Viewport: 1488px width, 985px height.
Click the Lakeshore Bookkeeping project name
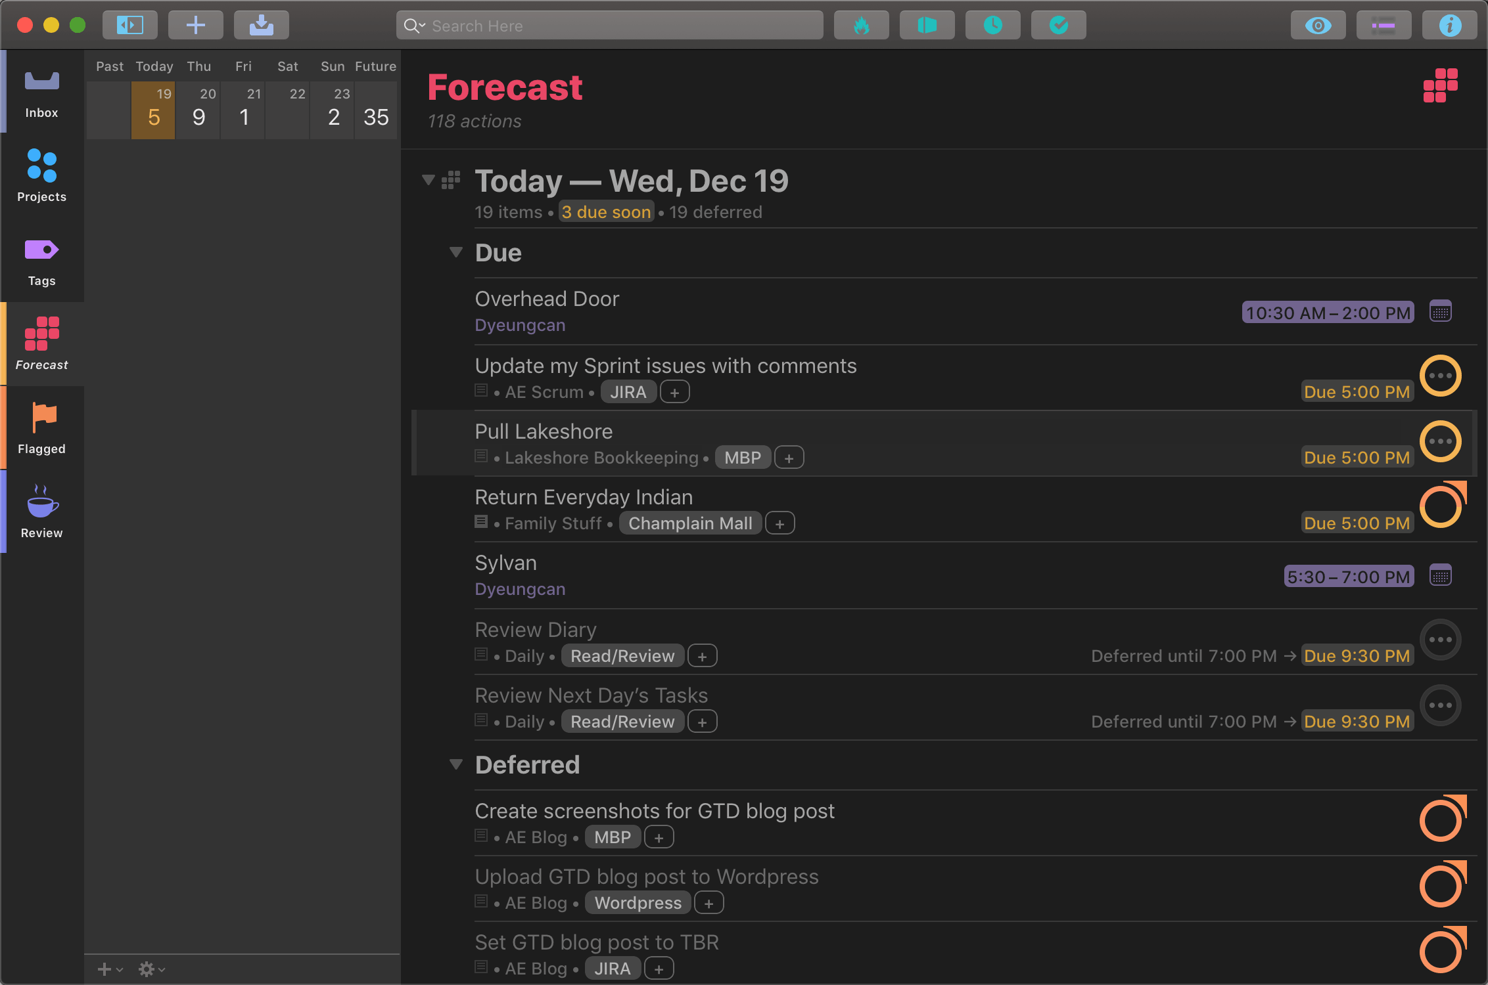tap(601, 458)
